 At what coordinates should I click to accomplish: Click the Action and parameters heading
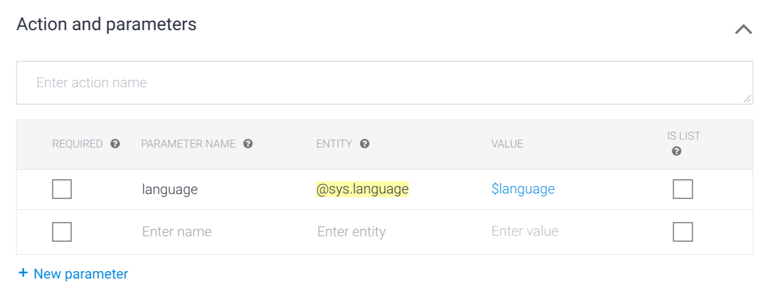pyautogui.click(x=106, y=24)
